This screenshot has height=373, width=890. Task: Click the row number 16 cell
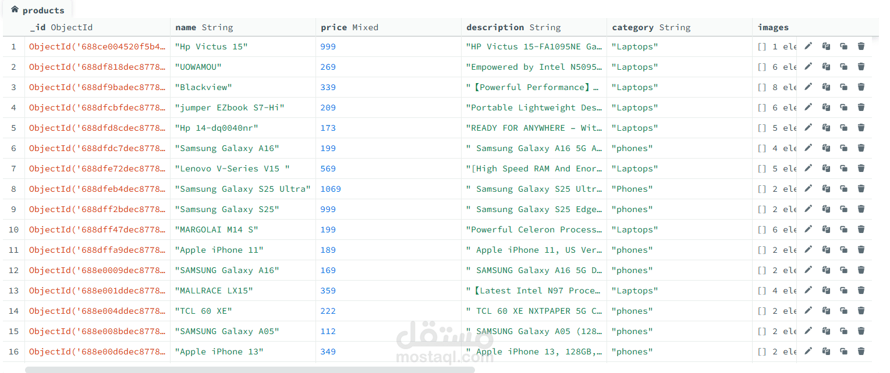click(x=13, y=352)
